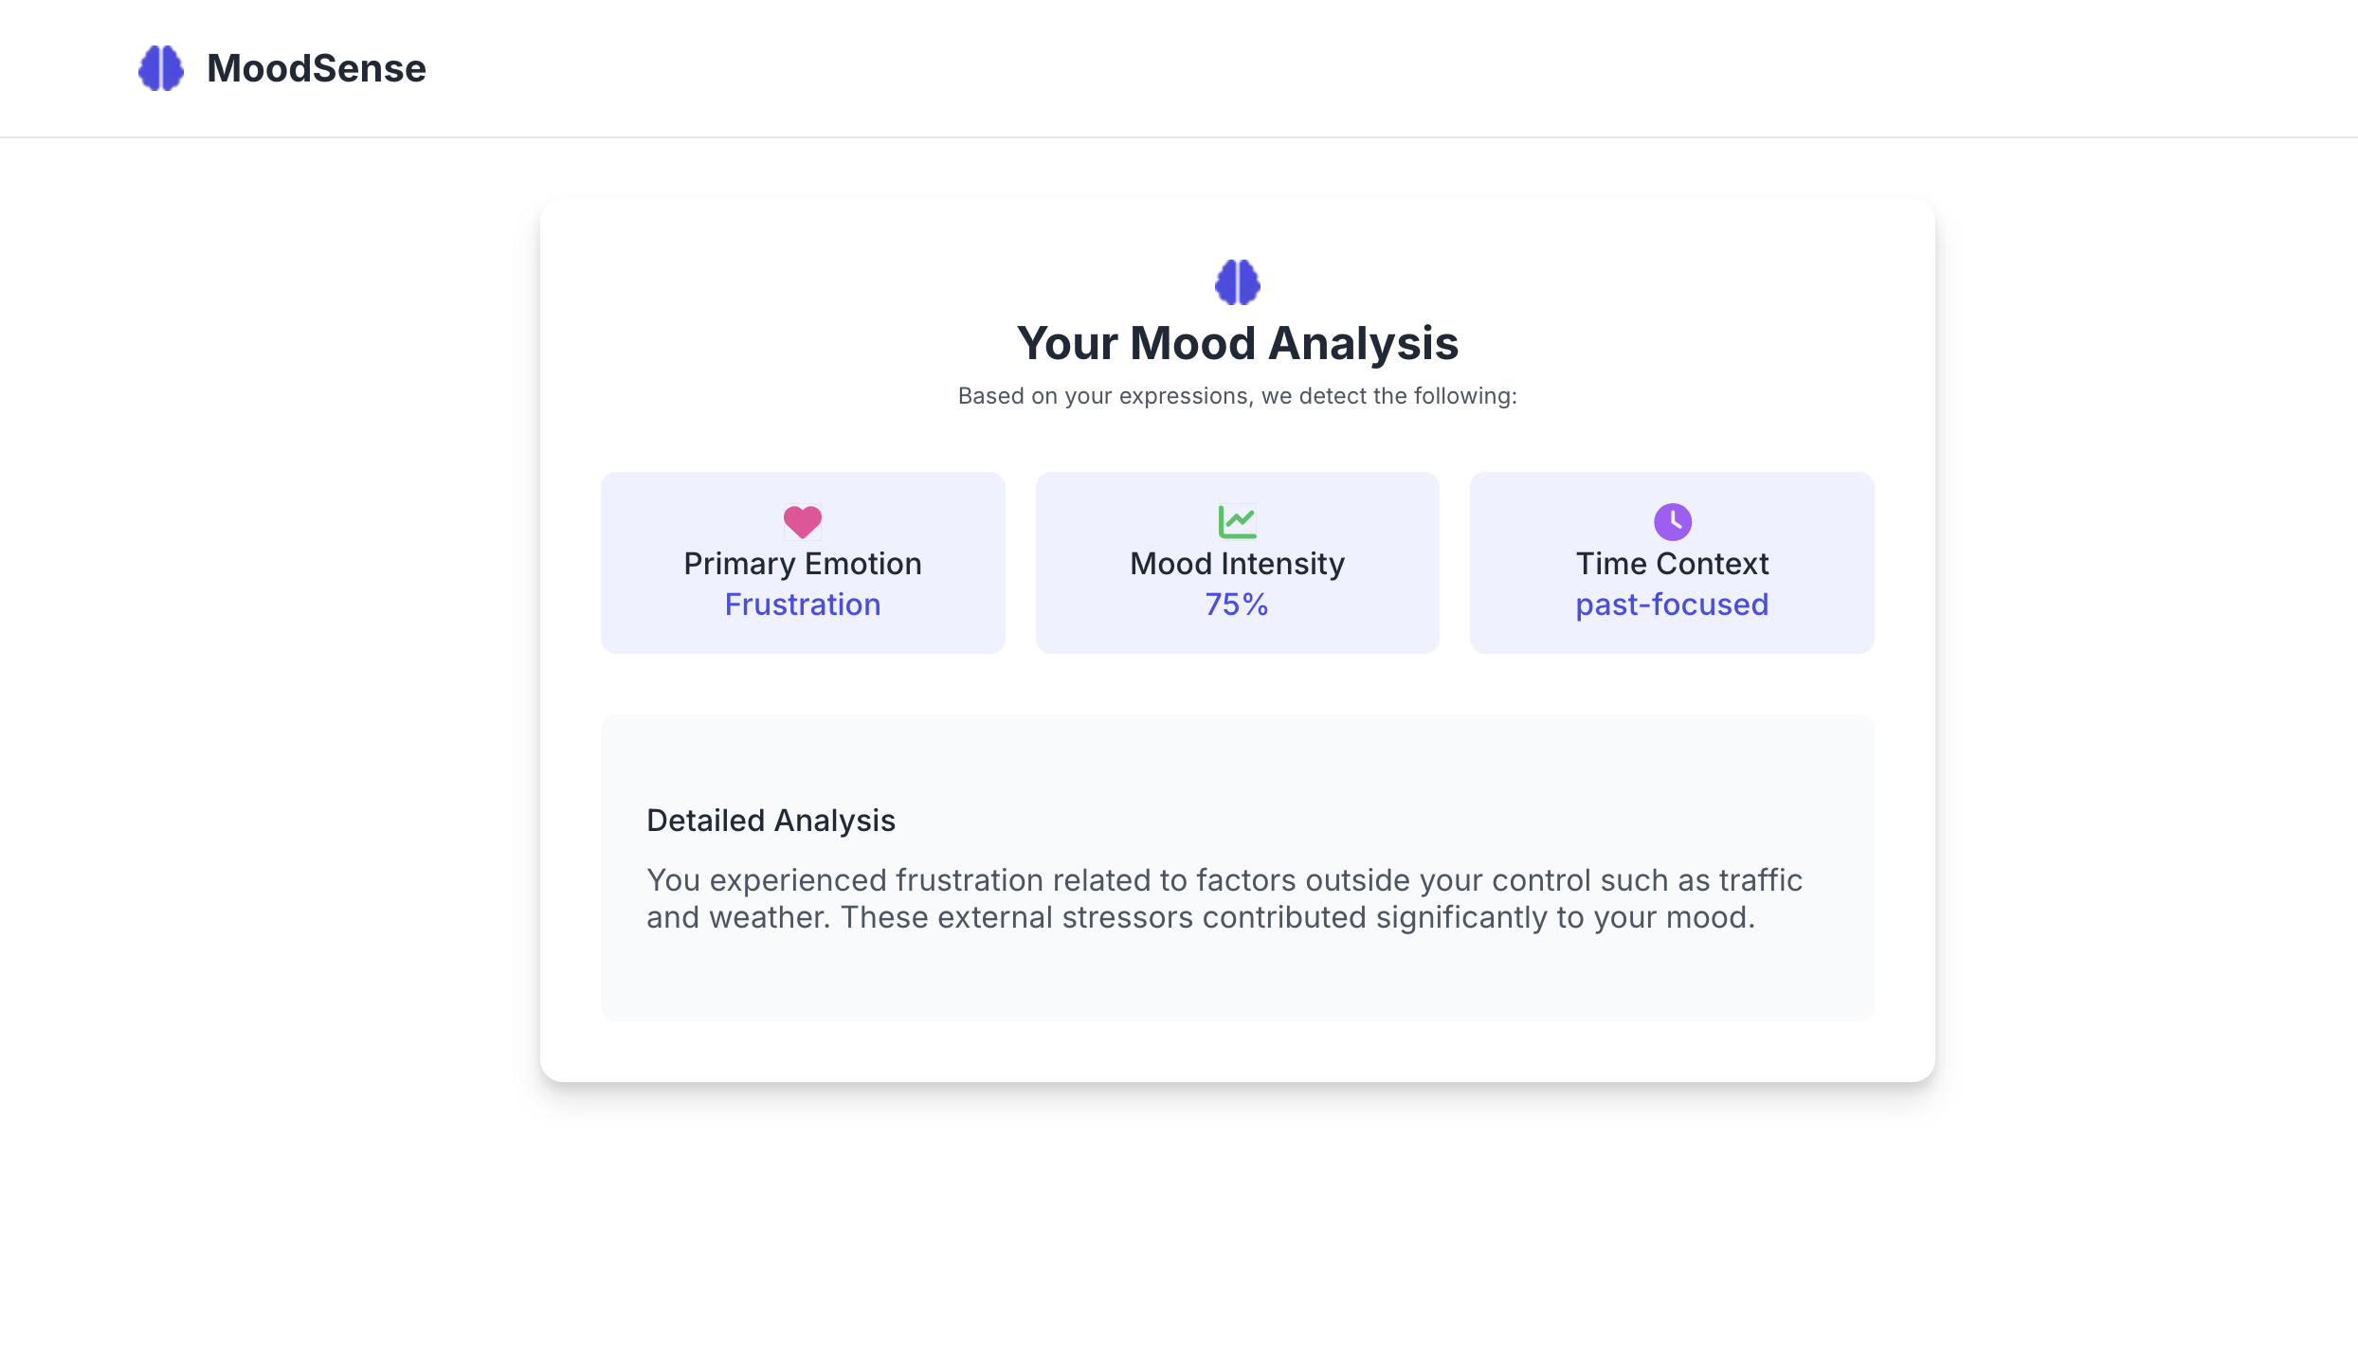The height and width of the screenshot is (1355, 2358).
Task: Click the brain icon above Your Mood Analysis
Action: click(x=1237, y=282)
